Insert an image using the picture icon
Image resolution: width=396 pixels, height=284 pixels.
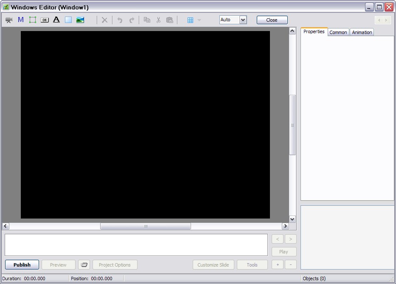pos(80,20)
